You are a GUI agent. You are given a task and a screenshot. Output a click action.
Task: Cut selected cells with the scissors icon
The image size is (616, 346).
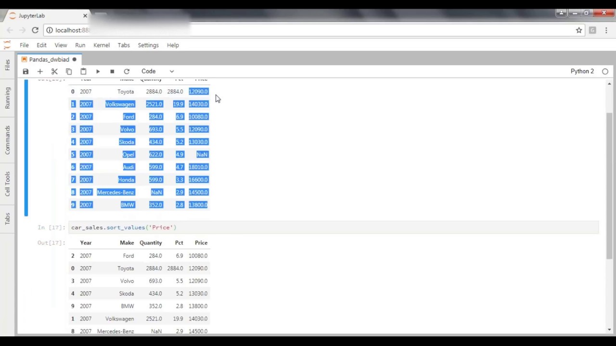coord(54,71)
